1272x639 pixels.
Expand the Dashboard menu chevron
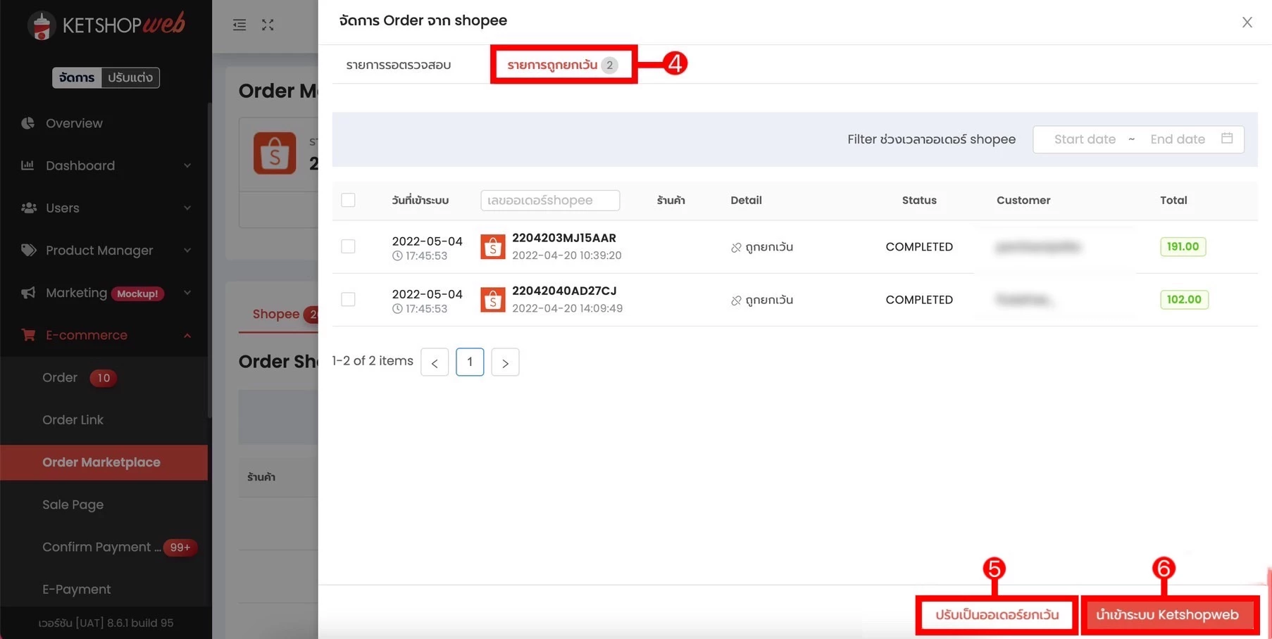pos(187,165)
